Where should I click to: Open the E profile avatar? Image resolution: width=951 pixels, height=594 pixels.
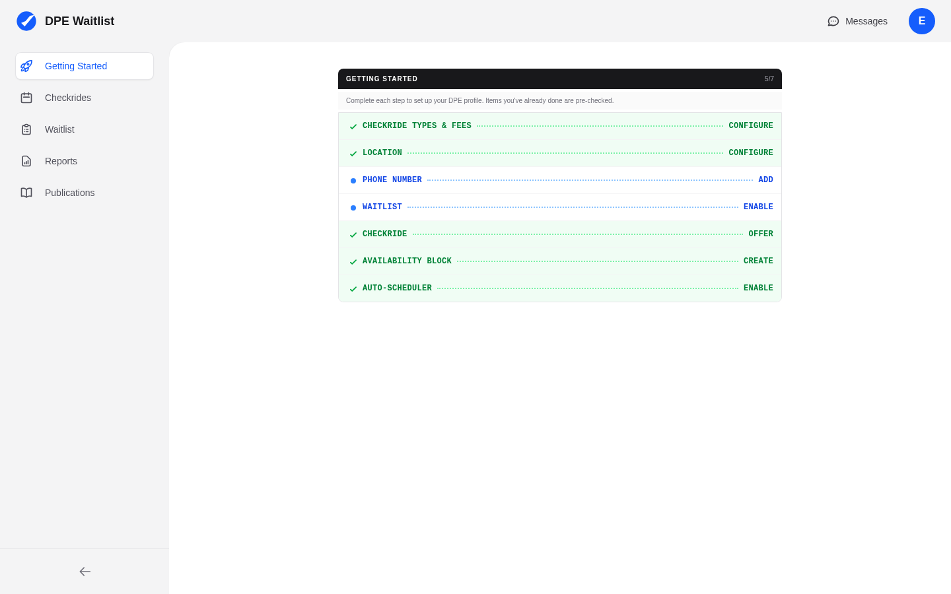pyautogui.click(x=922, y=21)
